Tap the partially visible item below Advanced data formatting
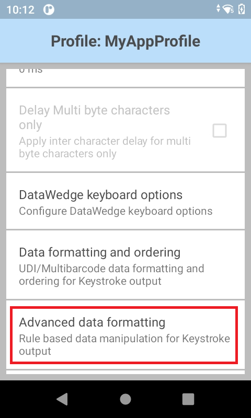This screenshot has width=251, height=418. click(125, 373)
